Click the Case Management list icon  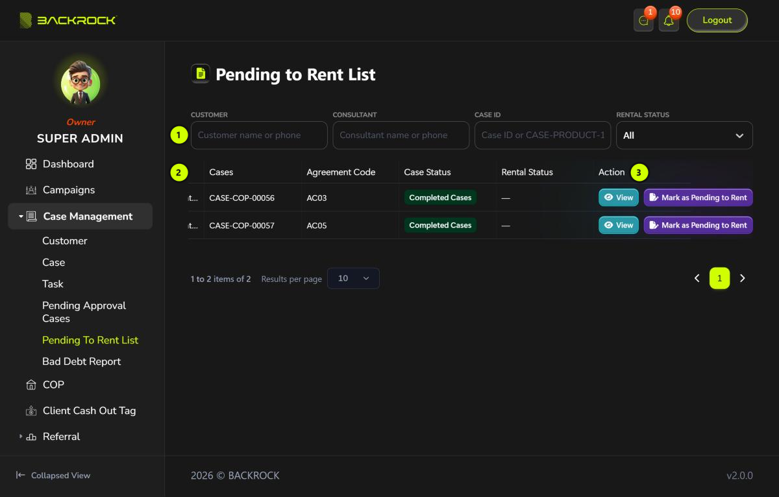[31, 216]
